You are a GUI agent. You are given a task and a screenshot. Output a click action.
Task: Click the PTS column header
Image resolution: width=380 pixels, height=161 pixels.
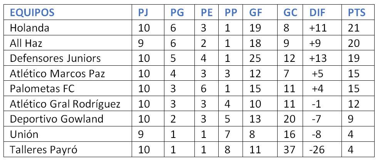(x=356, y=13)
